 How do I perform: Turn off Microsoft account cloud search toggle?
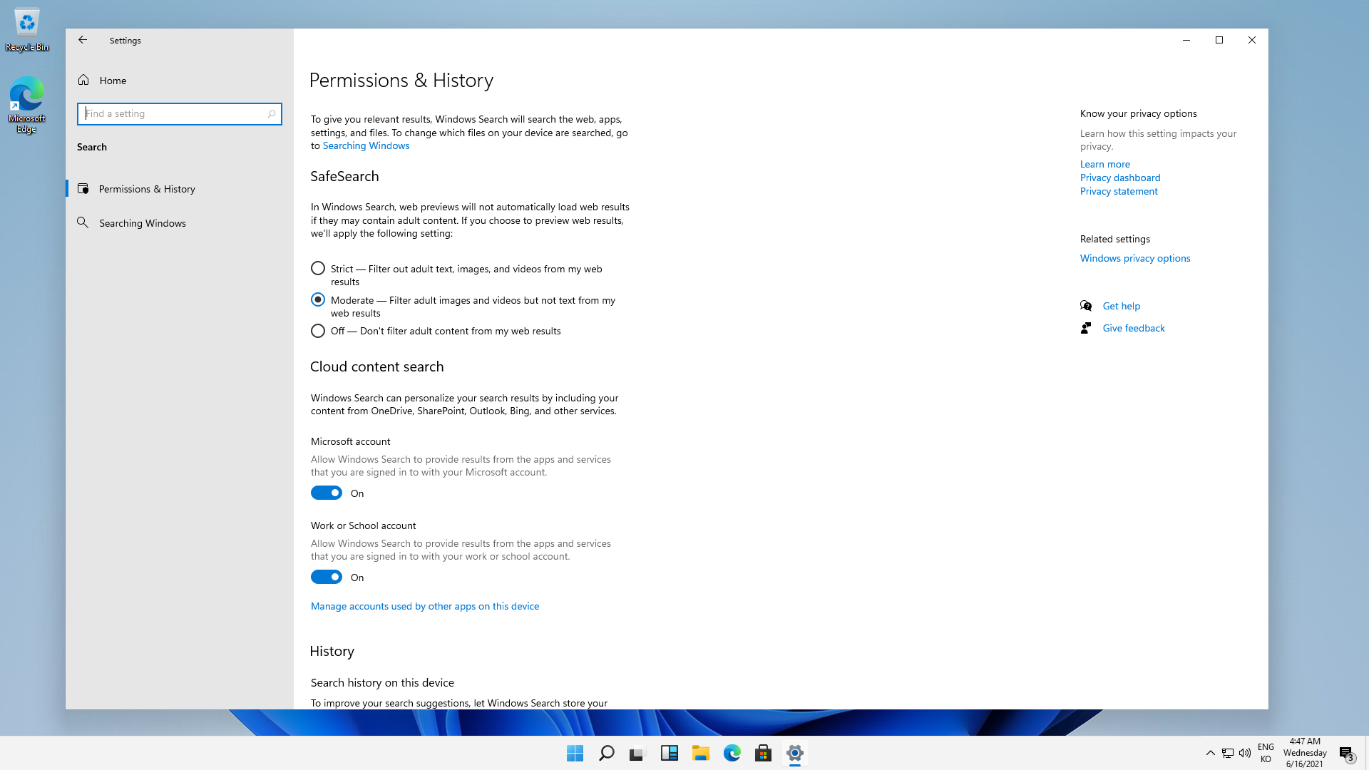(x=327, y=493)
